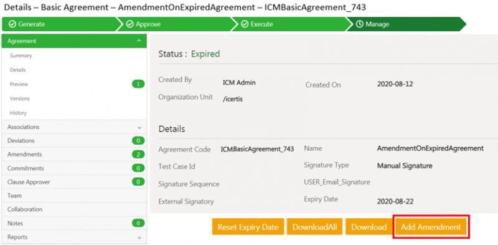Screen dimensions: 498x245
Task: Click the Details section heading
Action: (172, 129)
